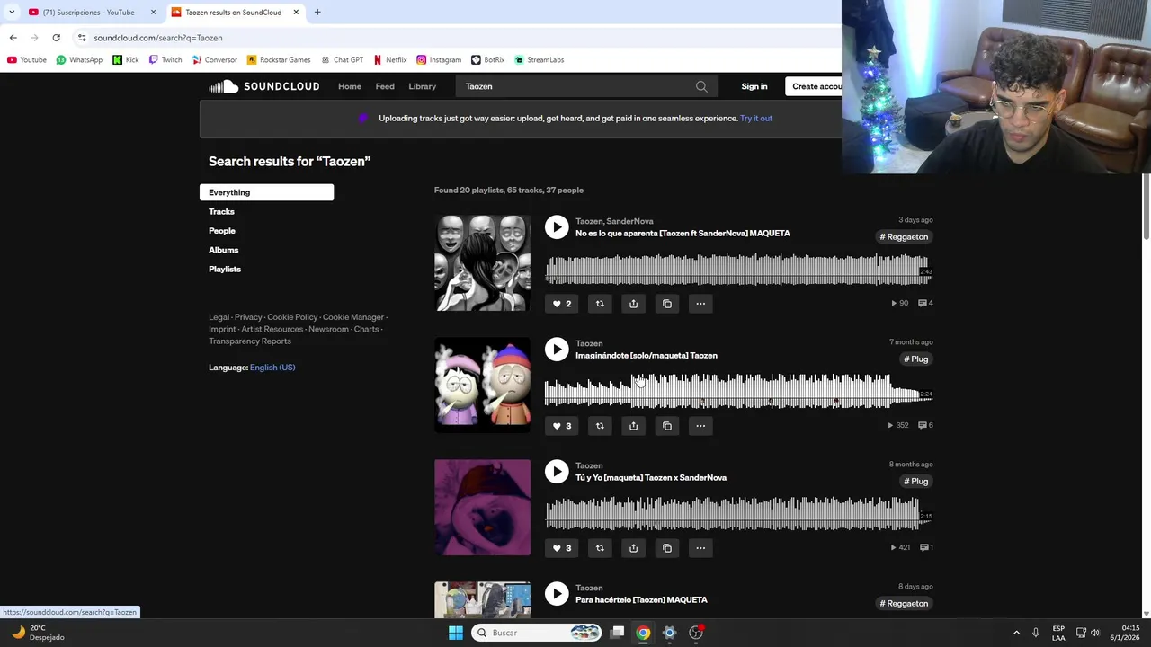
Task: Click search magnifier icon in SoundCloud header
Action: pos(701,86)
